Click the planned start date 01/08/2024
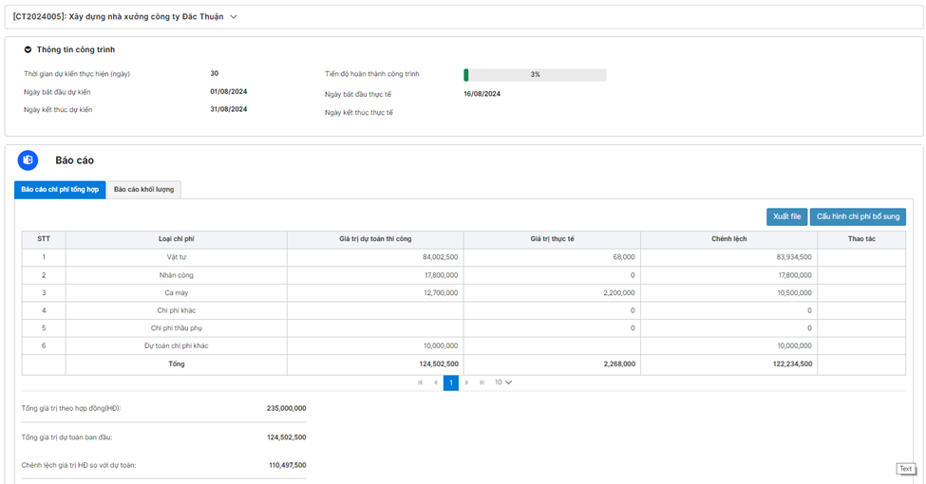The height and width of the screenshot is (484, 926). (x=229, y=91)
